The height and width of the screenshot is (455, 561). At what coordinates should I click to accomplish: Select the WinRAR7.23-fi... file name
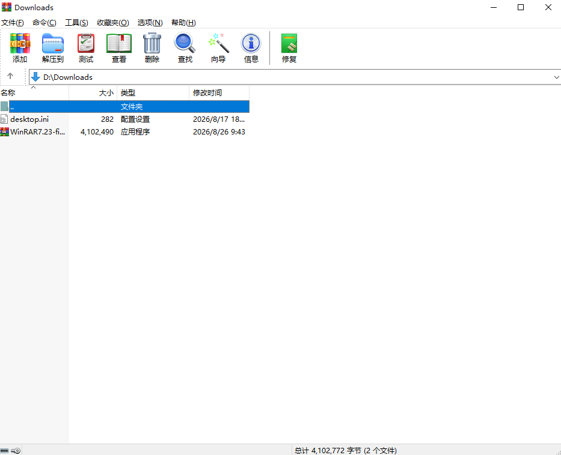coord(37,132)
